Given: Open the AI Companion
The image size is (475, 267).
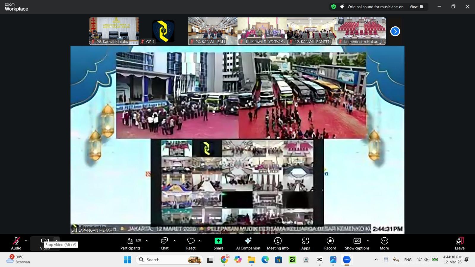Looking at the screenshot, I should tap(248, 243).
